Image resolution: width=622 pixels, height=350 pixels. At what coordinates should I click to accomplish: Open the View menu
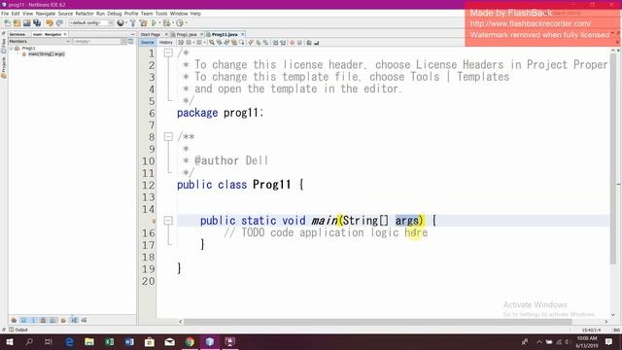point(28,14)
